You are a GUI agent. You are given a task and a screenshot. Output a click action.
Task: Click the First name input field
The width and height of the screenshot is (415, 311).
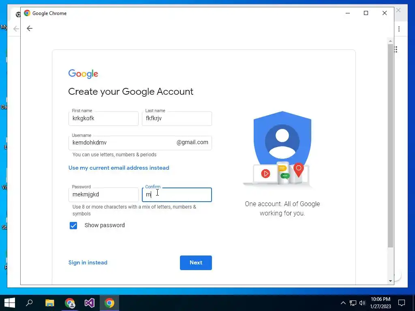(x=103, y=119)
